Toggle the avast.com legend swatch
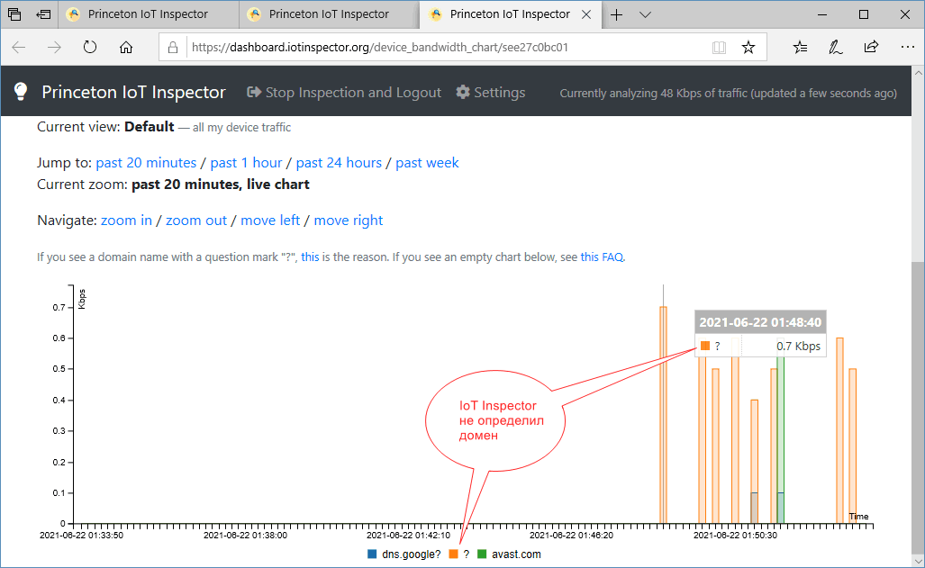 [x=481, y=554]
